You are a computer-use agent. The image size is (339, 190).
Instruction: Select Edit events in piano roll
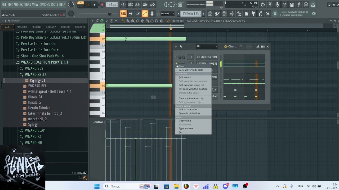click(x=191, y=85)
